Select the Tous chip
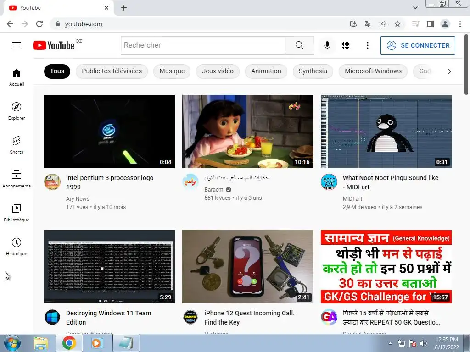The image size is (470, 352). (57, 71)
